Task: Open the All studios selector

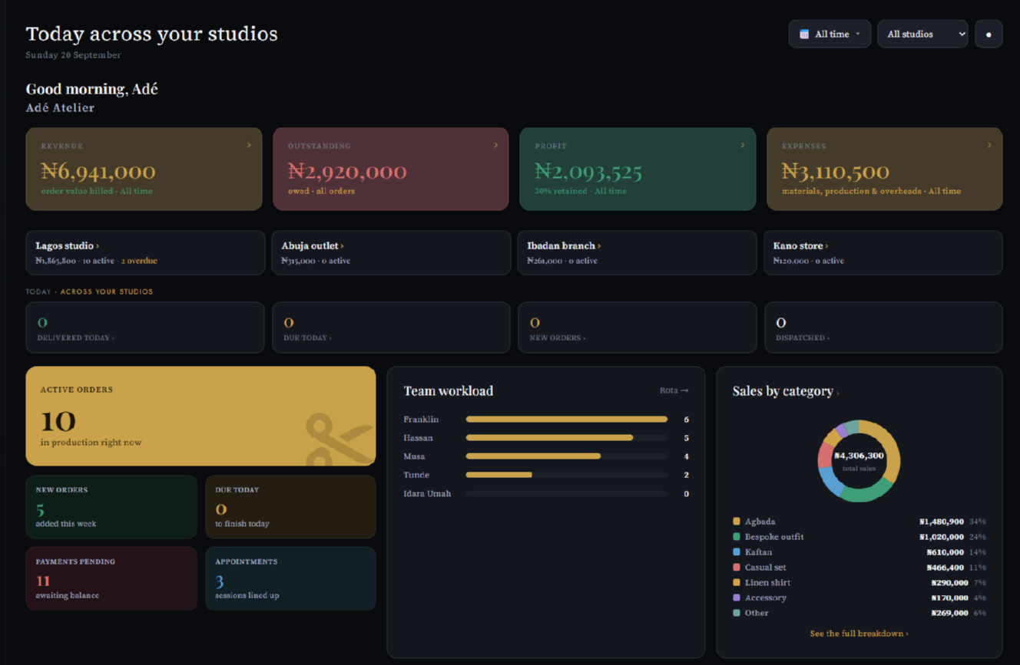Action: tap(922, 35)
